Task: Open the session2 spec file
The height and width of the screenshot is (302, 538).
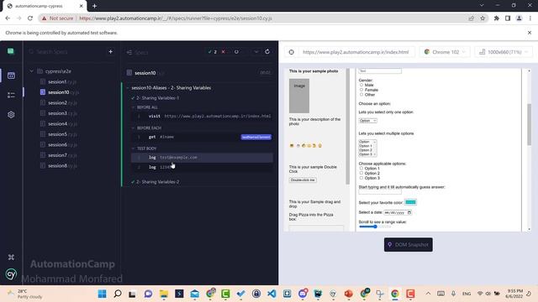Action: tap(61, 102)
